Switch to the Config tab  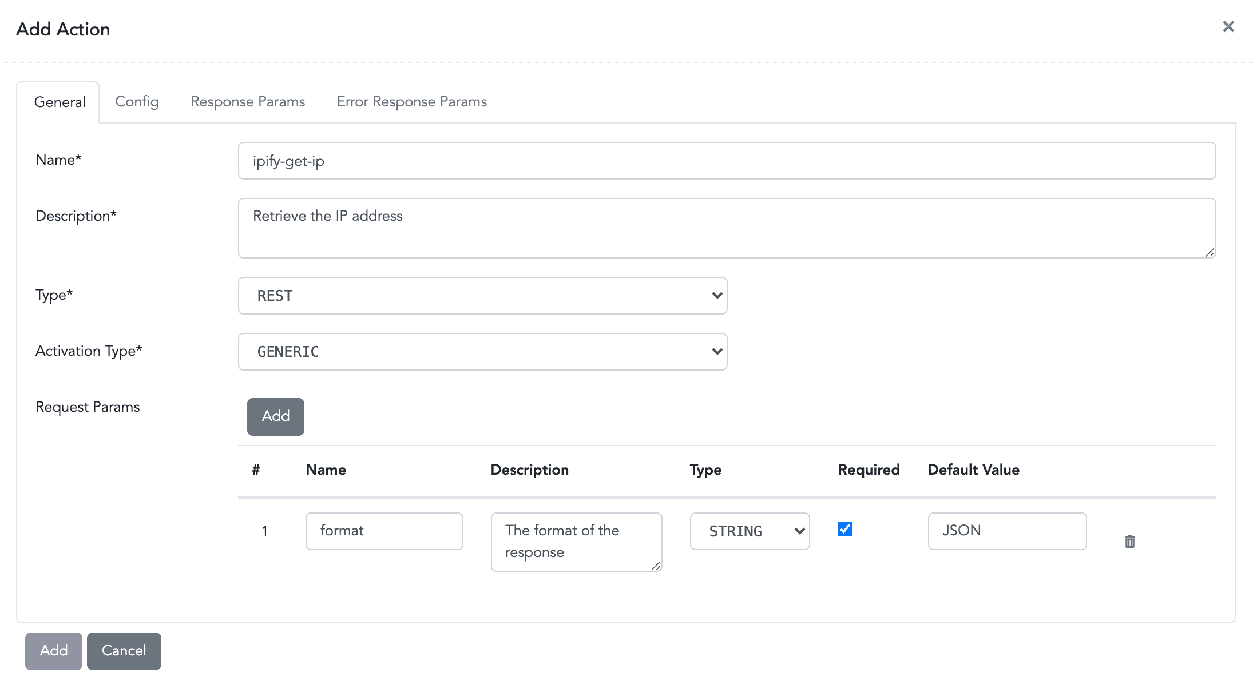pos(137,101)
